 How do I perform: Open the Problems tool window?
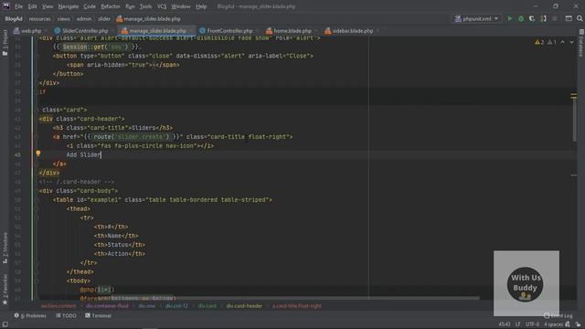point(30,315)
